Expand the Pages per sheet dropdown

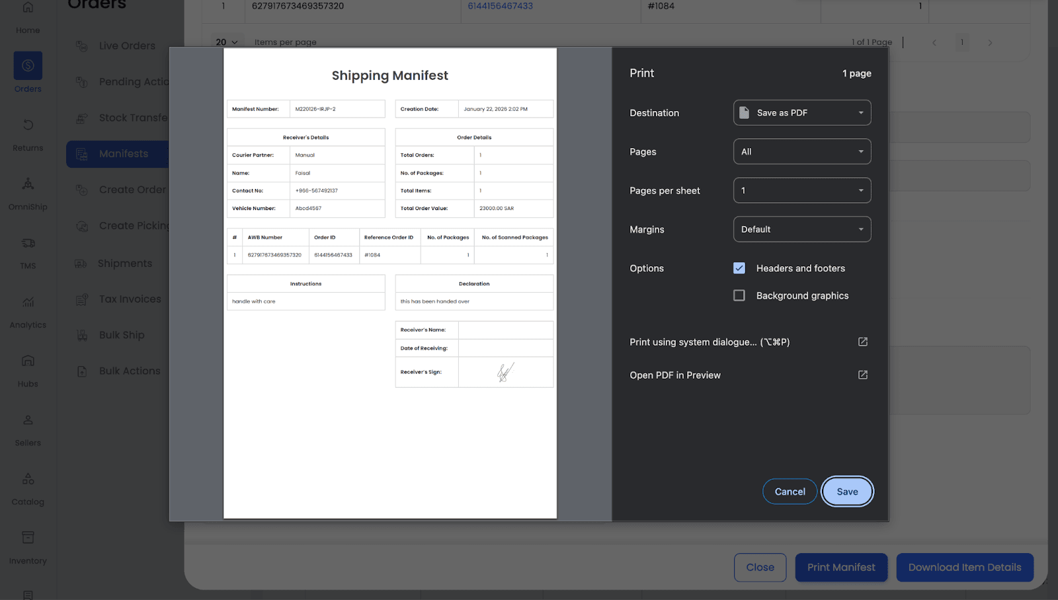pos(801,190)
